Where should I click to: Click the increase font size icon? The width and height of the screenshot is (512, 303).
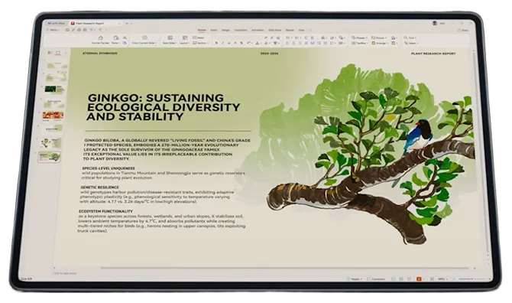point(265,37)
